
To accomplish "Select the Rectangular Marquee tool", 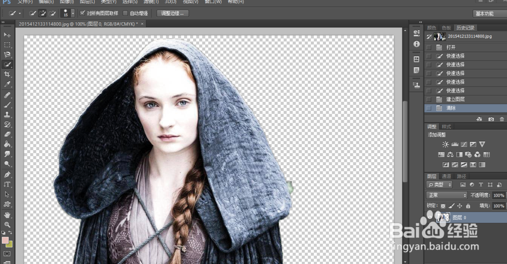I will [x=7, y=45].
